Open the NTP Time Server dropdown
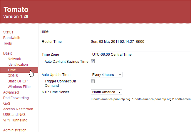This screenshot has height=132, width=191. click(107, 92)
